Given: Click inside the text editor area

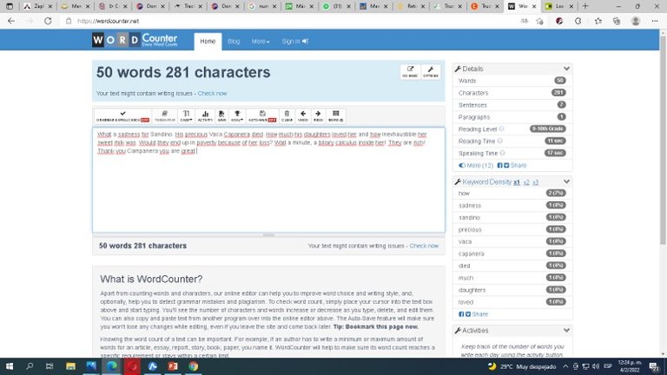Looking at the screenshot, I should (268, 180).
